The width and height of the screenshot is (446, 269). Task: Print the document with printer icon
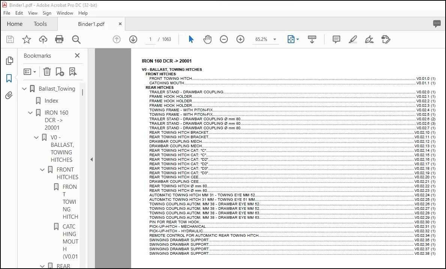[59, 39]
